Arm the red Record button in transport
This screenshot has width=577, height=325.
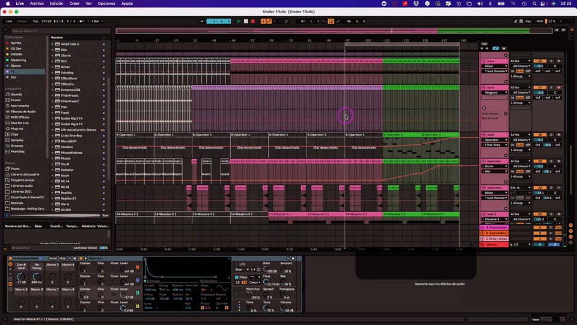[x=253, y=22]
